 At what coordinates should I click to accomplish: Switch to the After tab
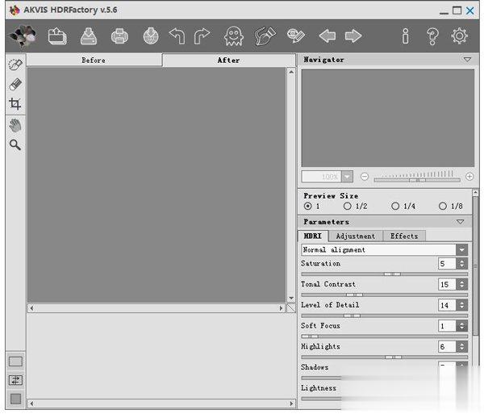click(229, 61)
